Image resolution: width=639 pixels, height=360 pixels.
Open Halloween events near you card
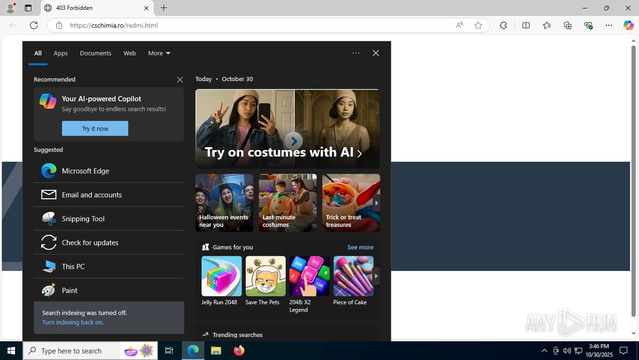[x=224, y=202]
